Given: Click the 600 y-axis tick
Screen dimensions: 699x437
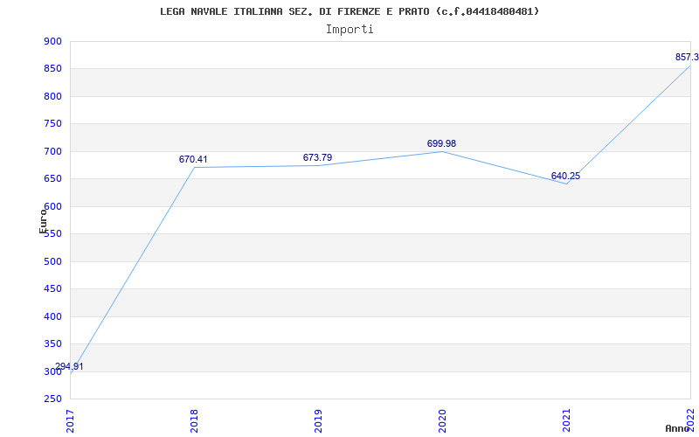Looking at the screenshot, I should tap(52, 206).
